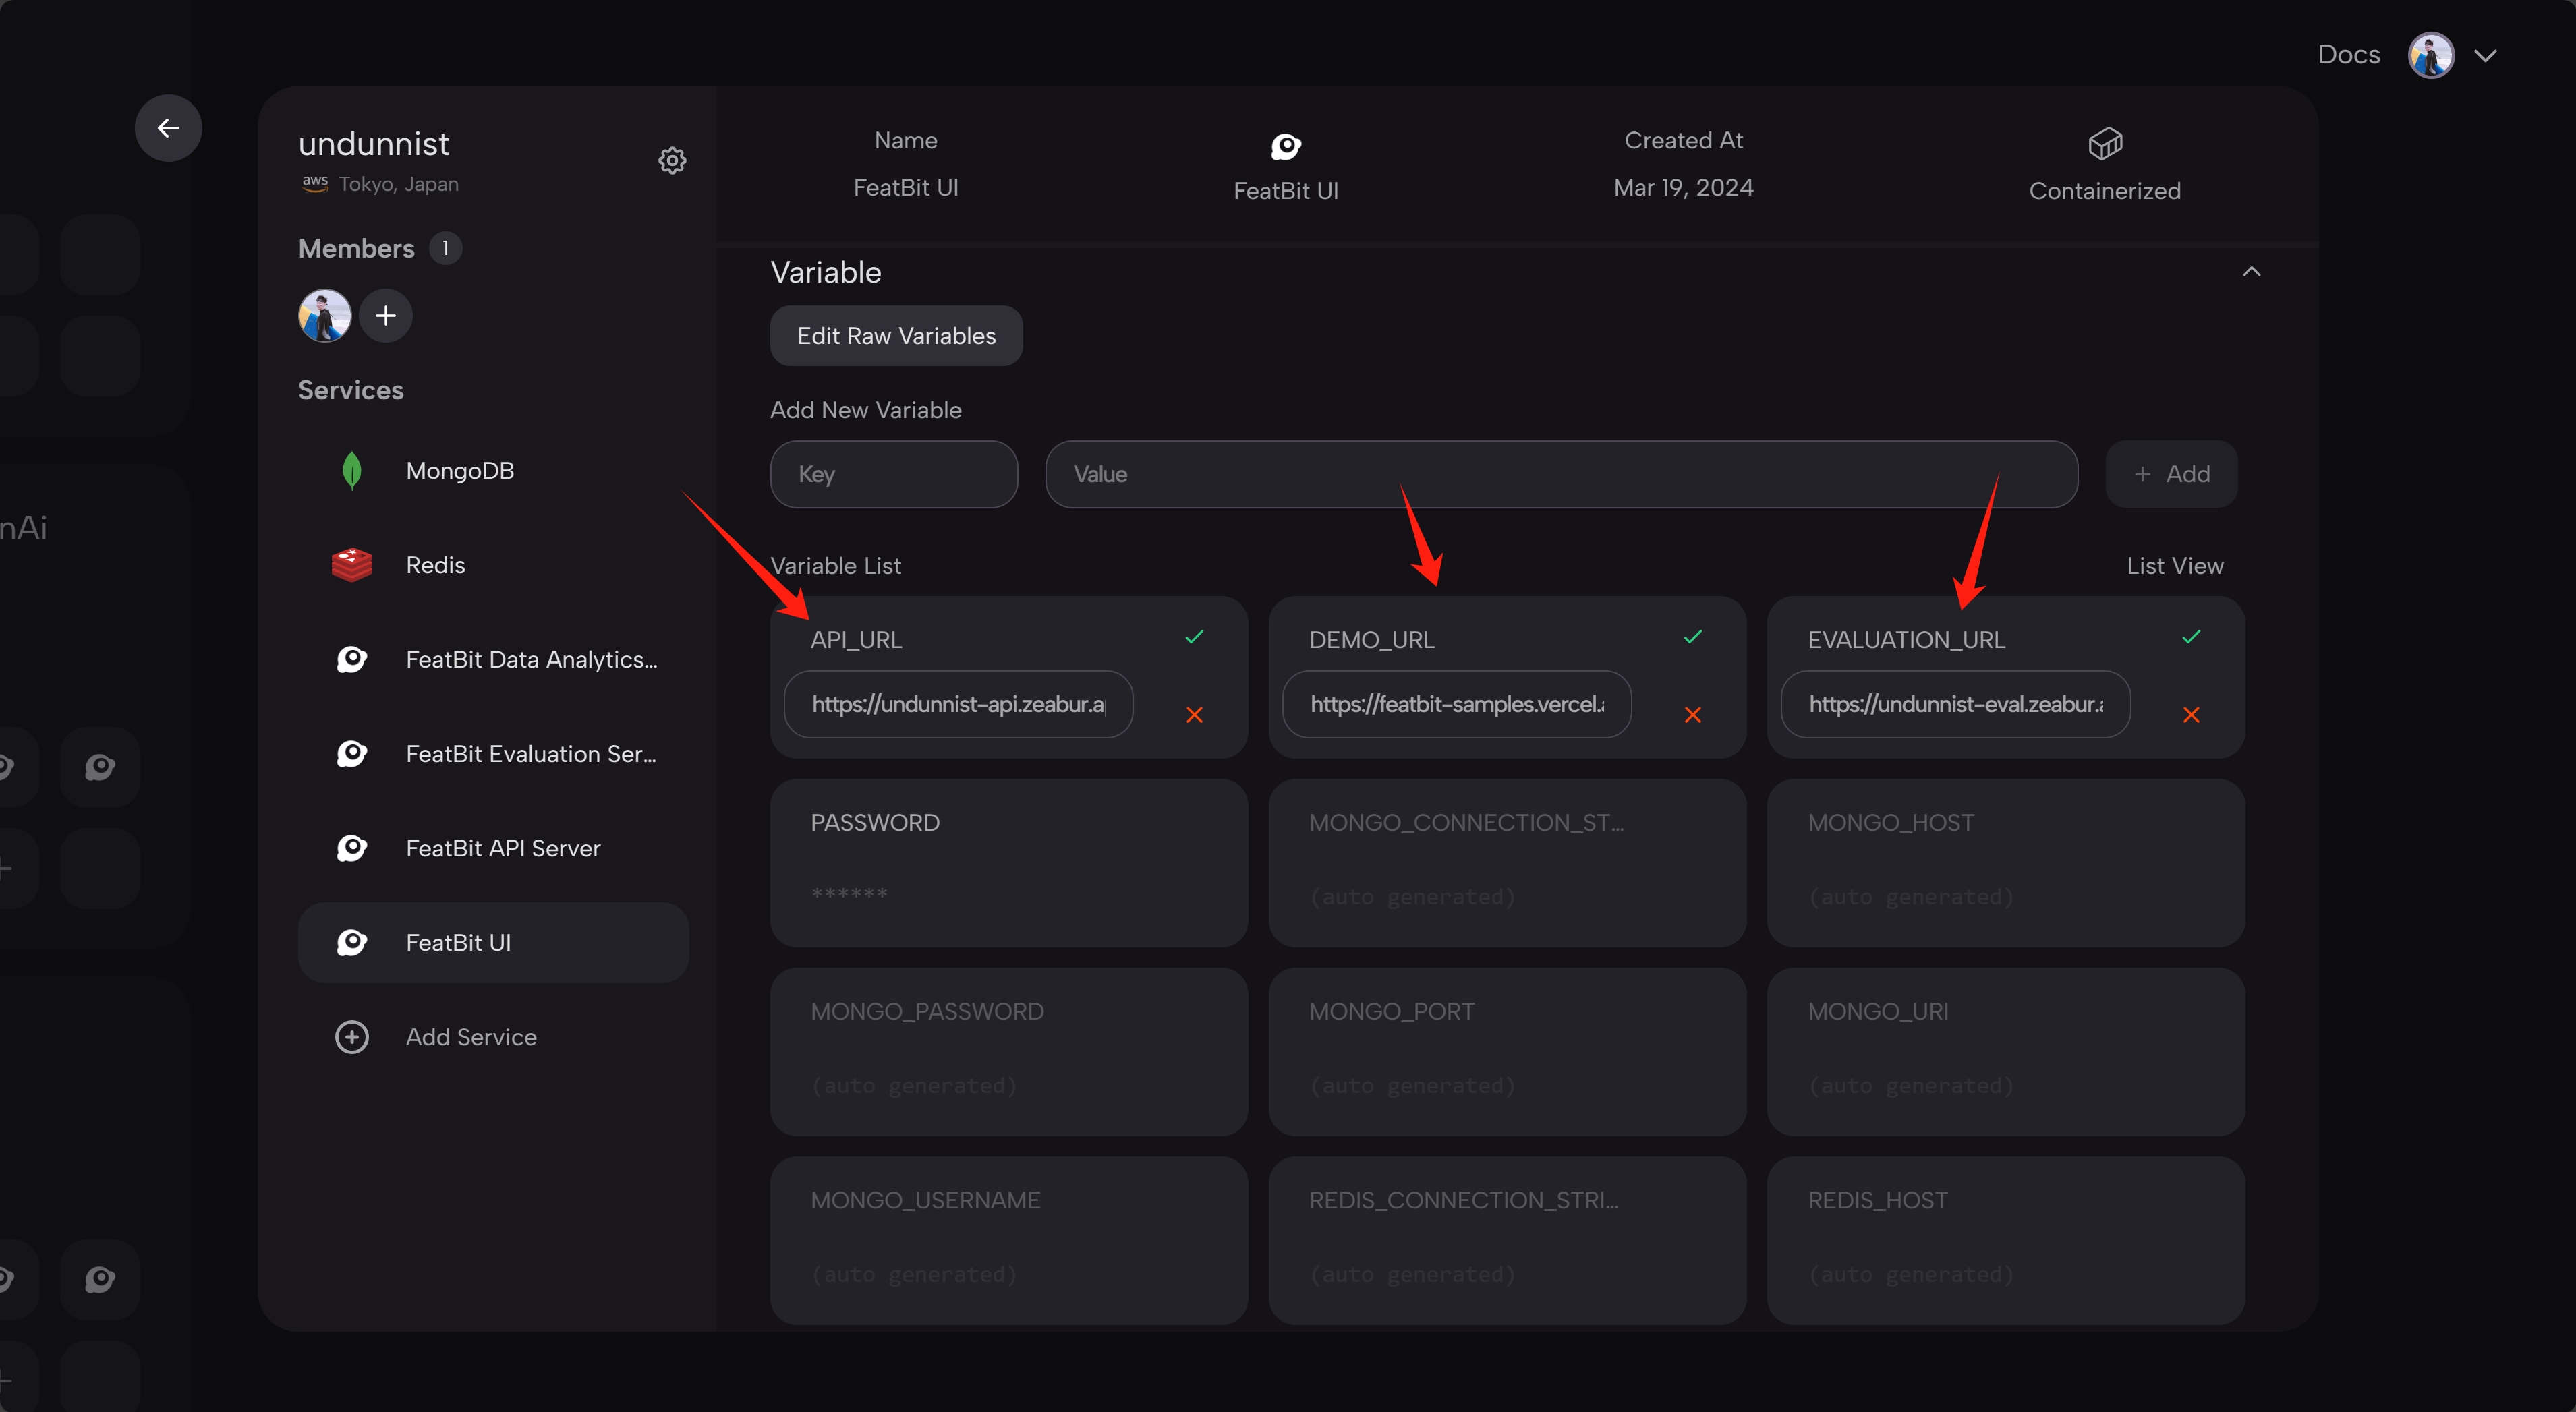Select the MongoDB service
This screenshot has width=2576, height=1412.
point(493,471)
